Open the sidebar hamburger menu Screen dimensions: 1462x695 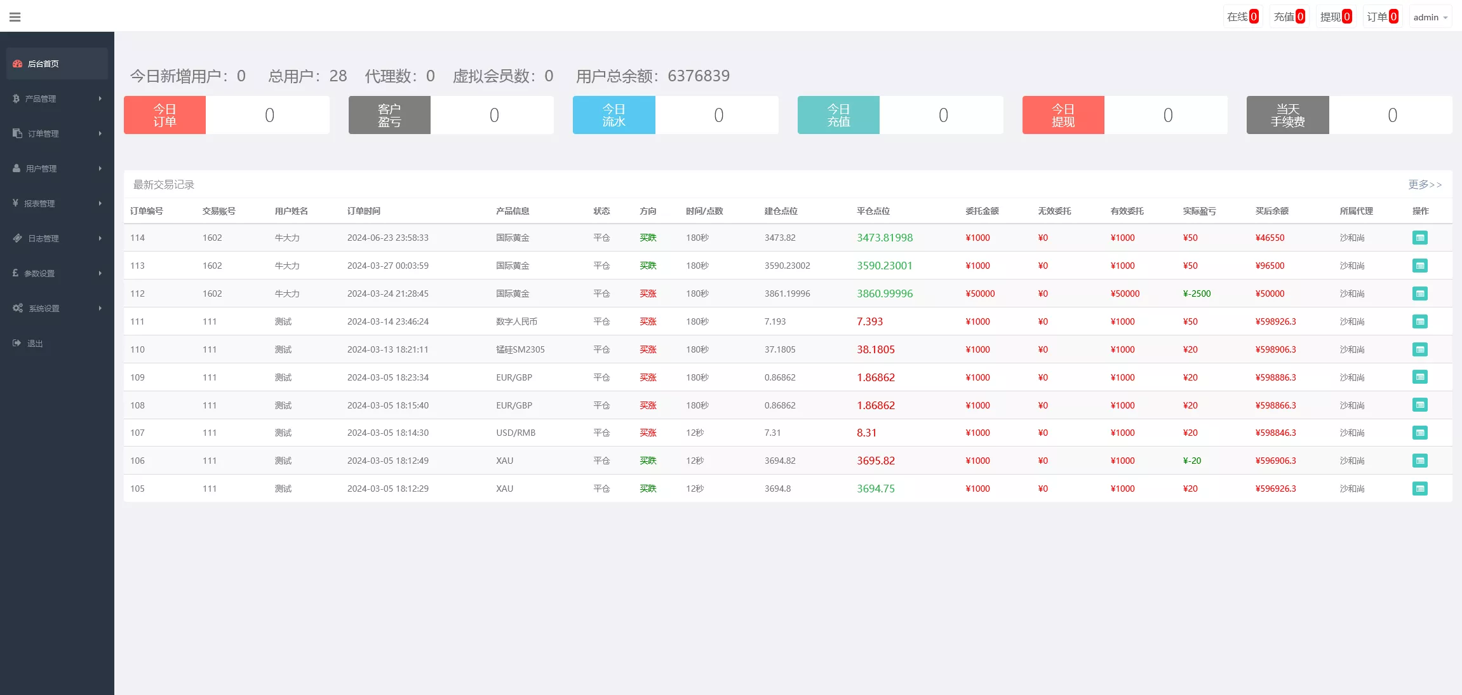pos(15,17)
